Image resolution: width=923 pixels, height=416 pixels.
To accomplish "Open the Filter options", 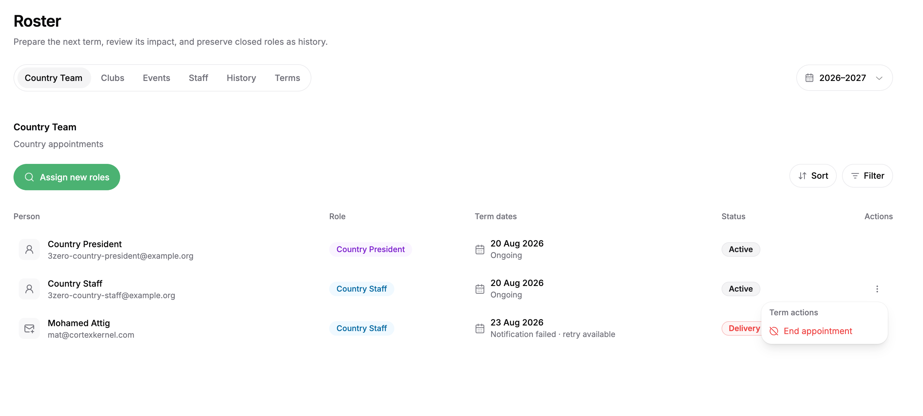I will coord(867,175).
